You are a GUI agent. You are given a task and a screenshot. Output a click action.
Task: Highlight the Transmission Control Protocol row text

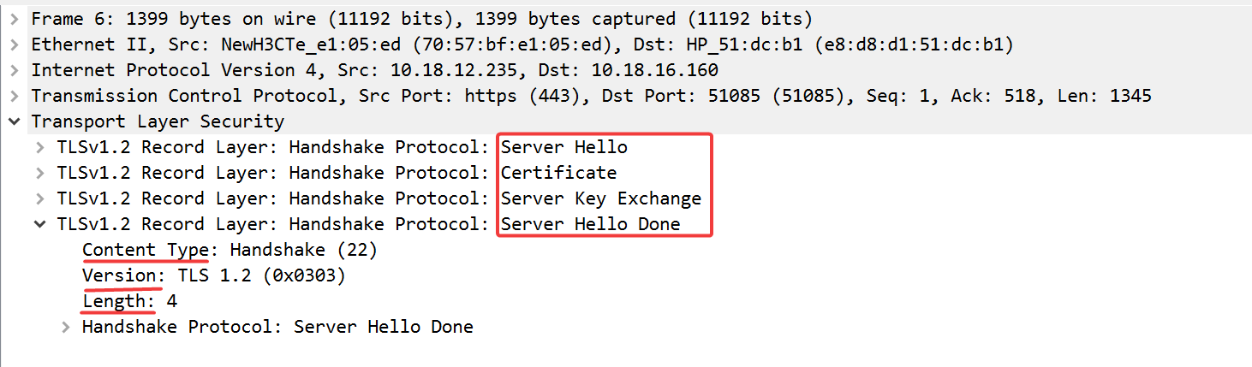[x=591, y=96]
